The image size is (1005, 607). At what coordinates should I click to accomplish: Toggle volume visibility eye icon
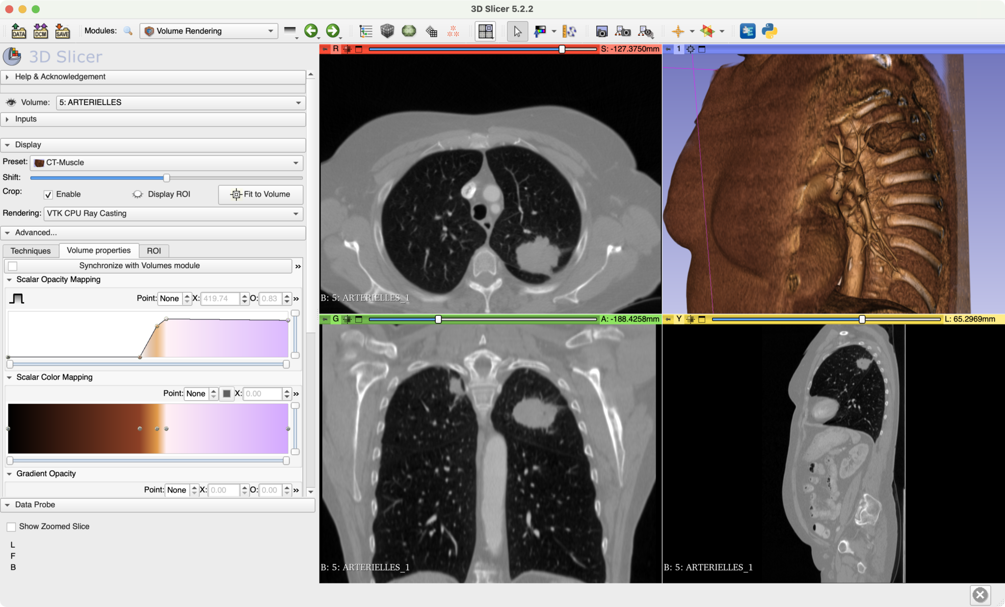[x=11, y=102]
